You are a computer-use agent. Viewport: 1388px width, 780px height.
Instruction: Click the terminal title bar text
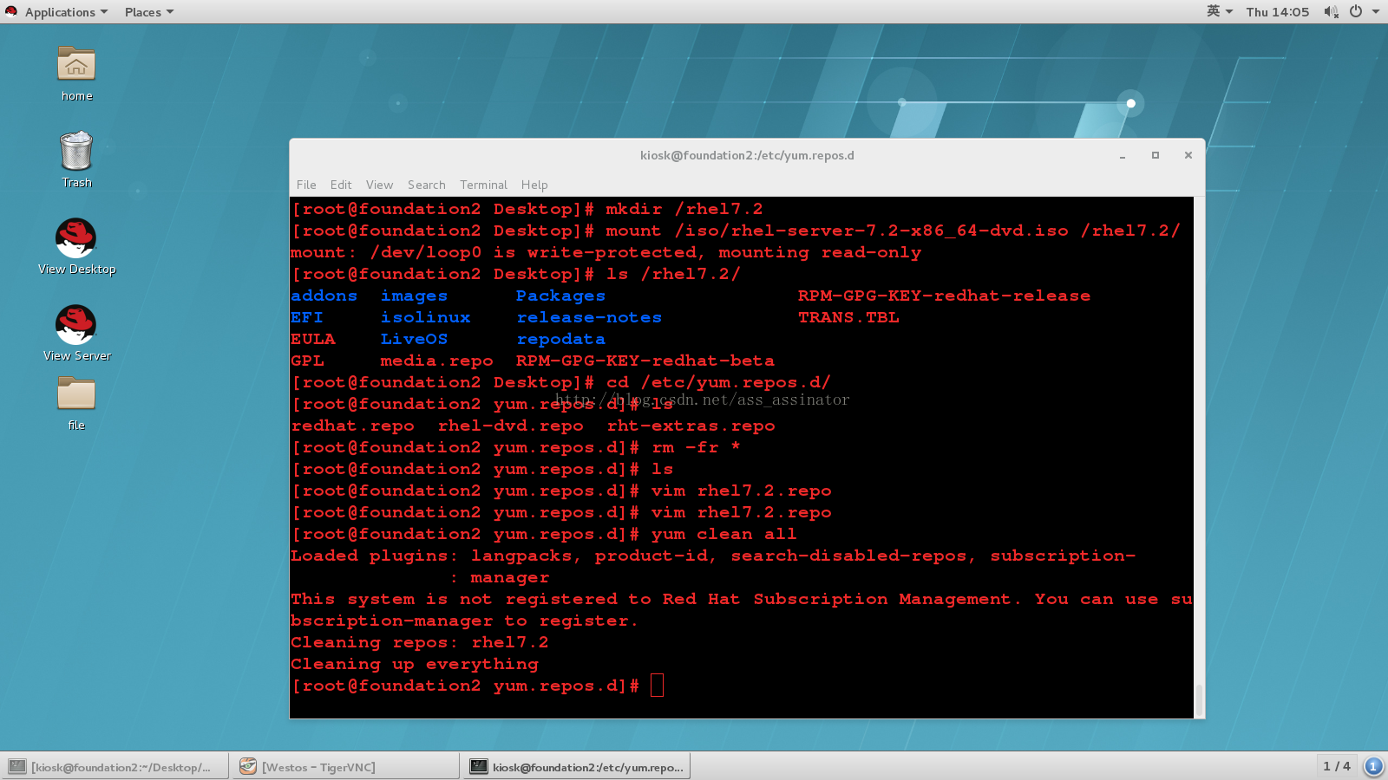[x=747, y=155]
